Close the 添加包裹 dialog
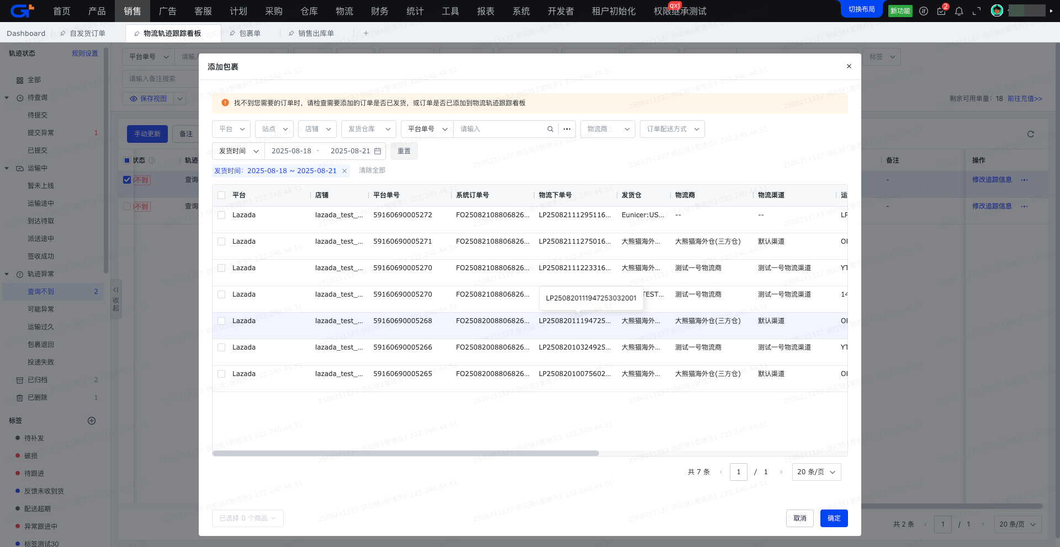The height and width of the screenshot is (547, 1060). 849,66
